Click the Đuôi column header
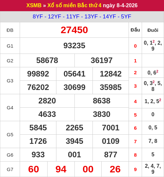 click(153, 30)
